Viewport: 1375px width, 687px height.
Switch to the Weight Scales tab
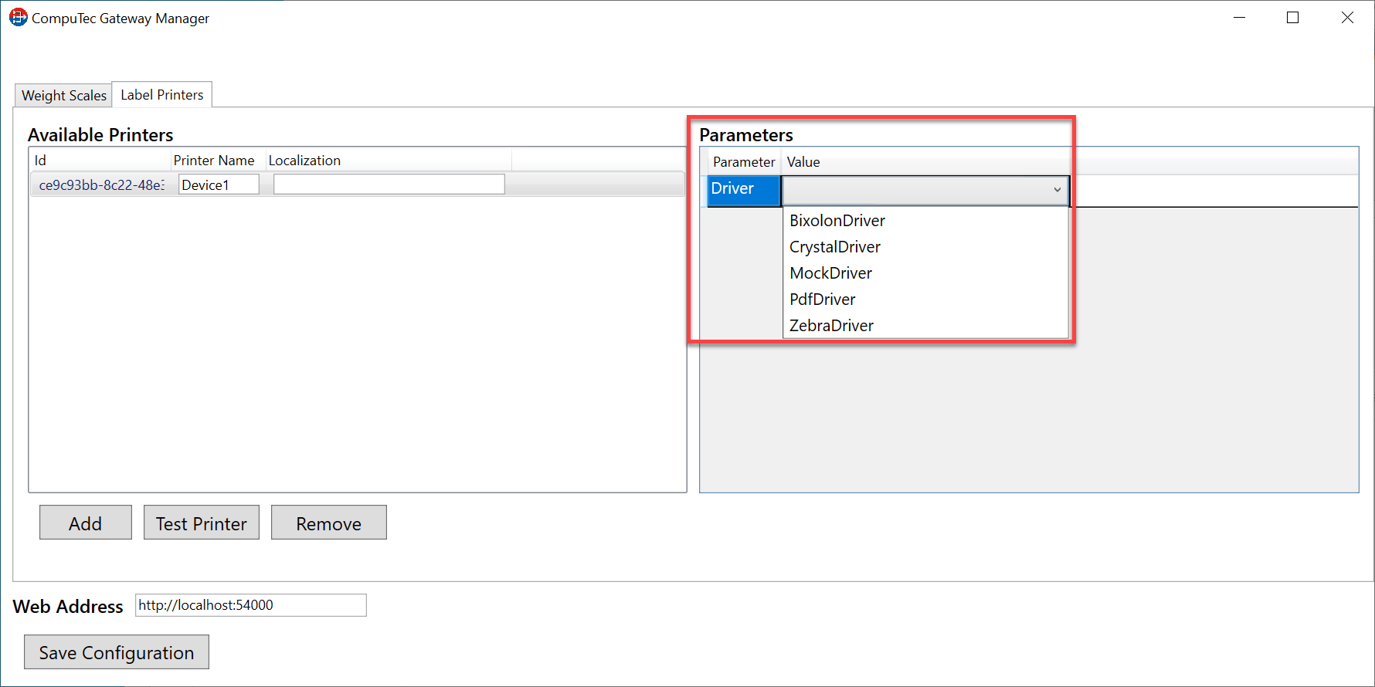point(63,95)
